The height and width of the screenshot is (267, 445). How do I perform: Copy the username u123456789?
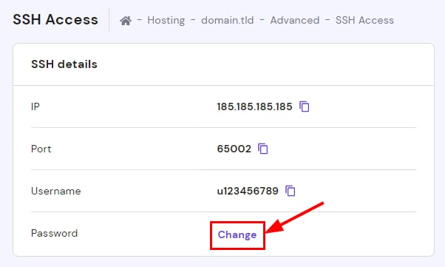(290, 191)
